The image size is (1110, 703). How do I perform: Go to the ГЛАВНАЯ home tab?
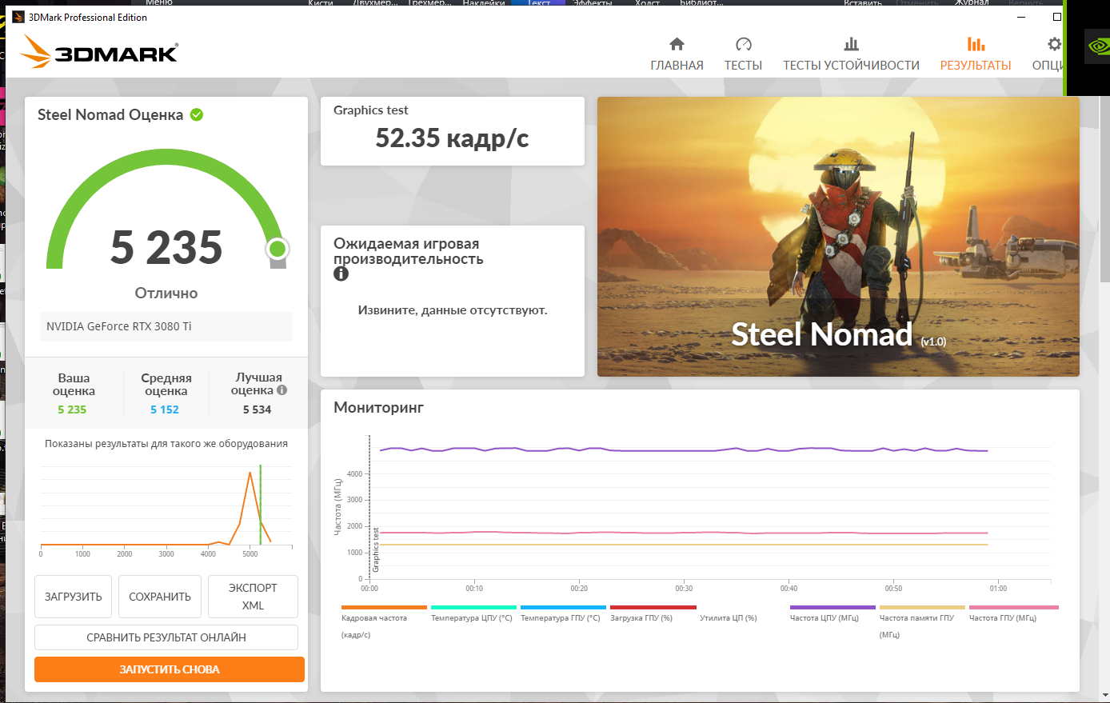[677, 54]
